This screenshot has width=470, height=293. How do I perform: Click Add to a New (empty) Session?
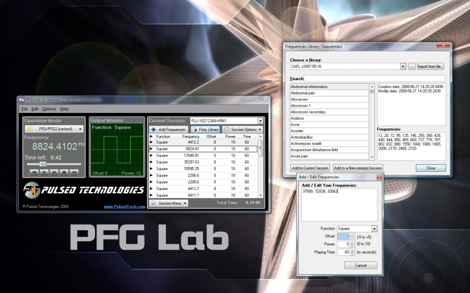[358, 168]
